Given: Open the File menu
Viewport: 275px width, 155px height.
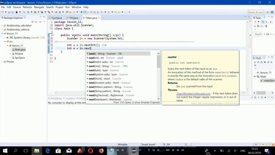Looking at the screenshot, I should (x=3, y=7).
